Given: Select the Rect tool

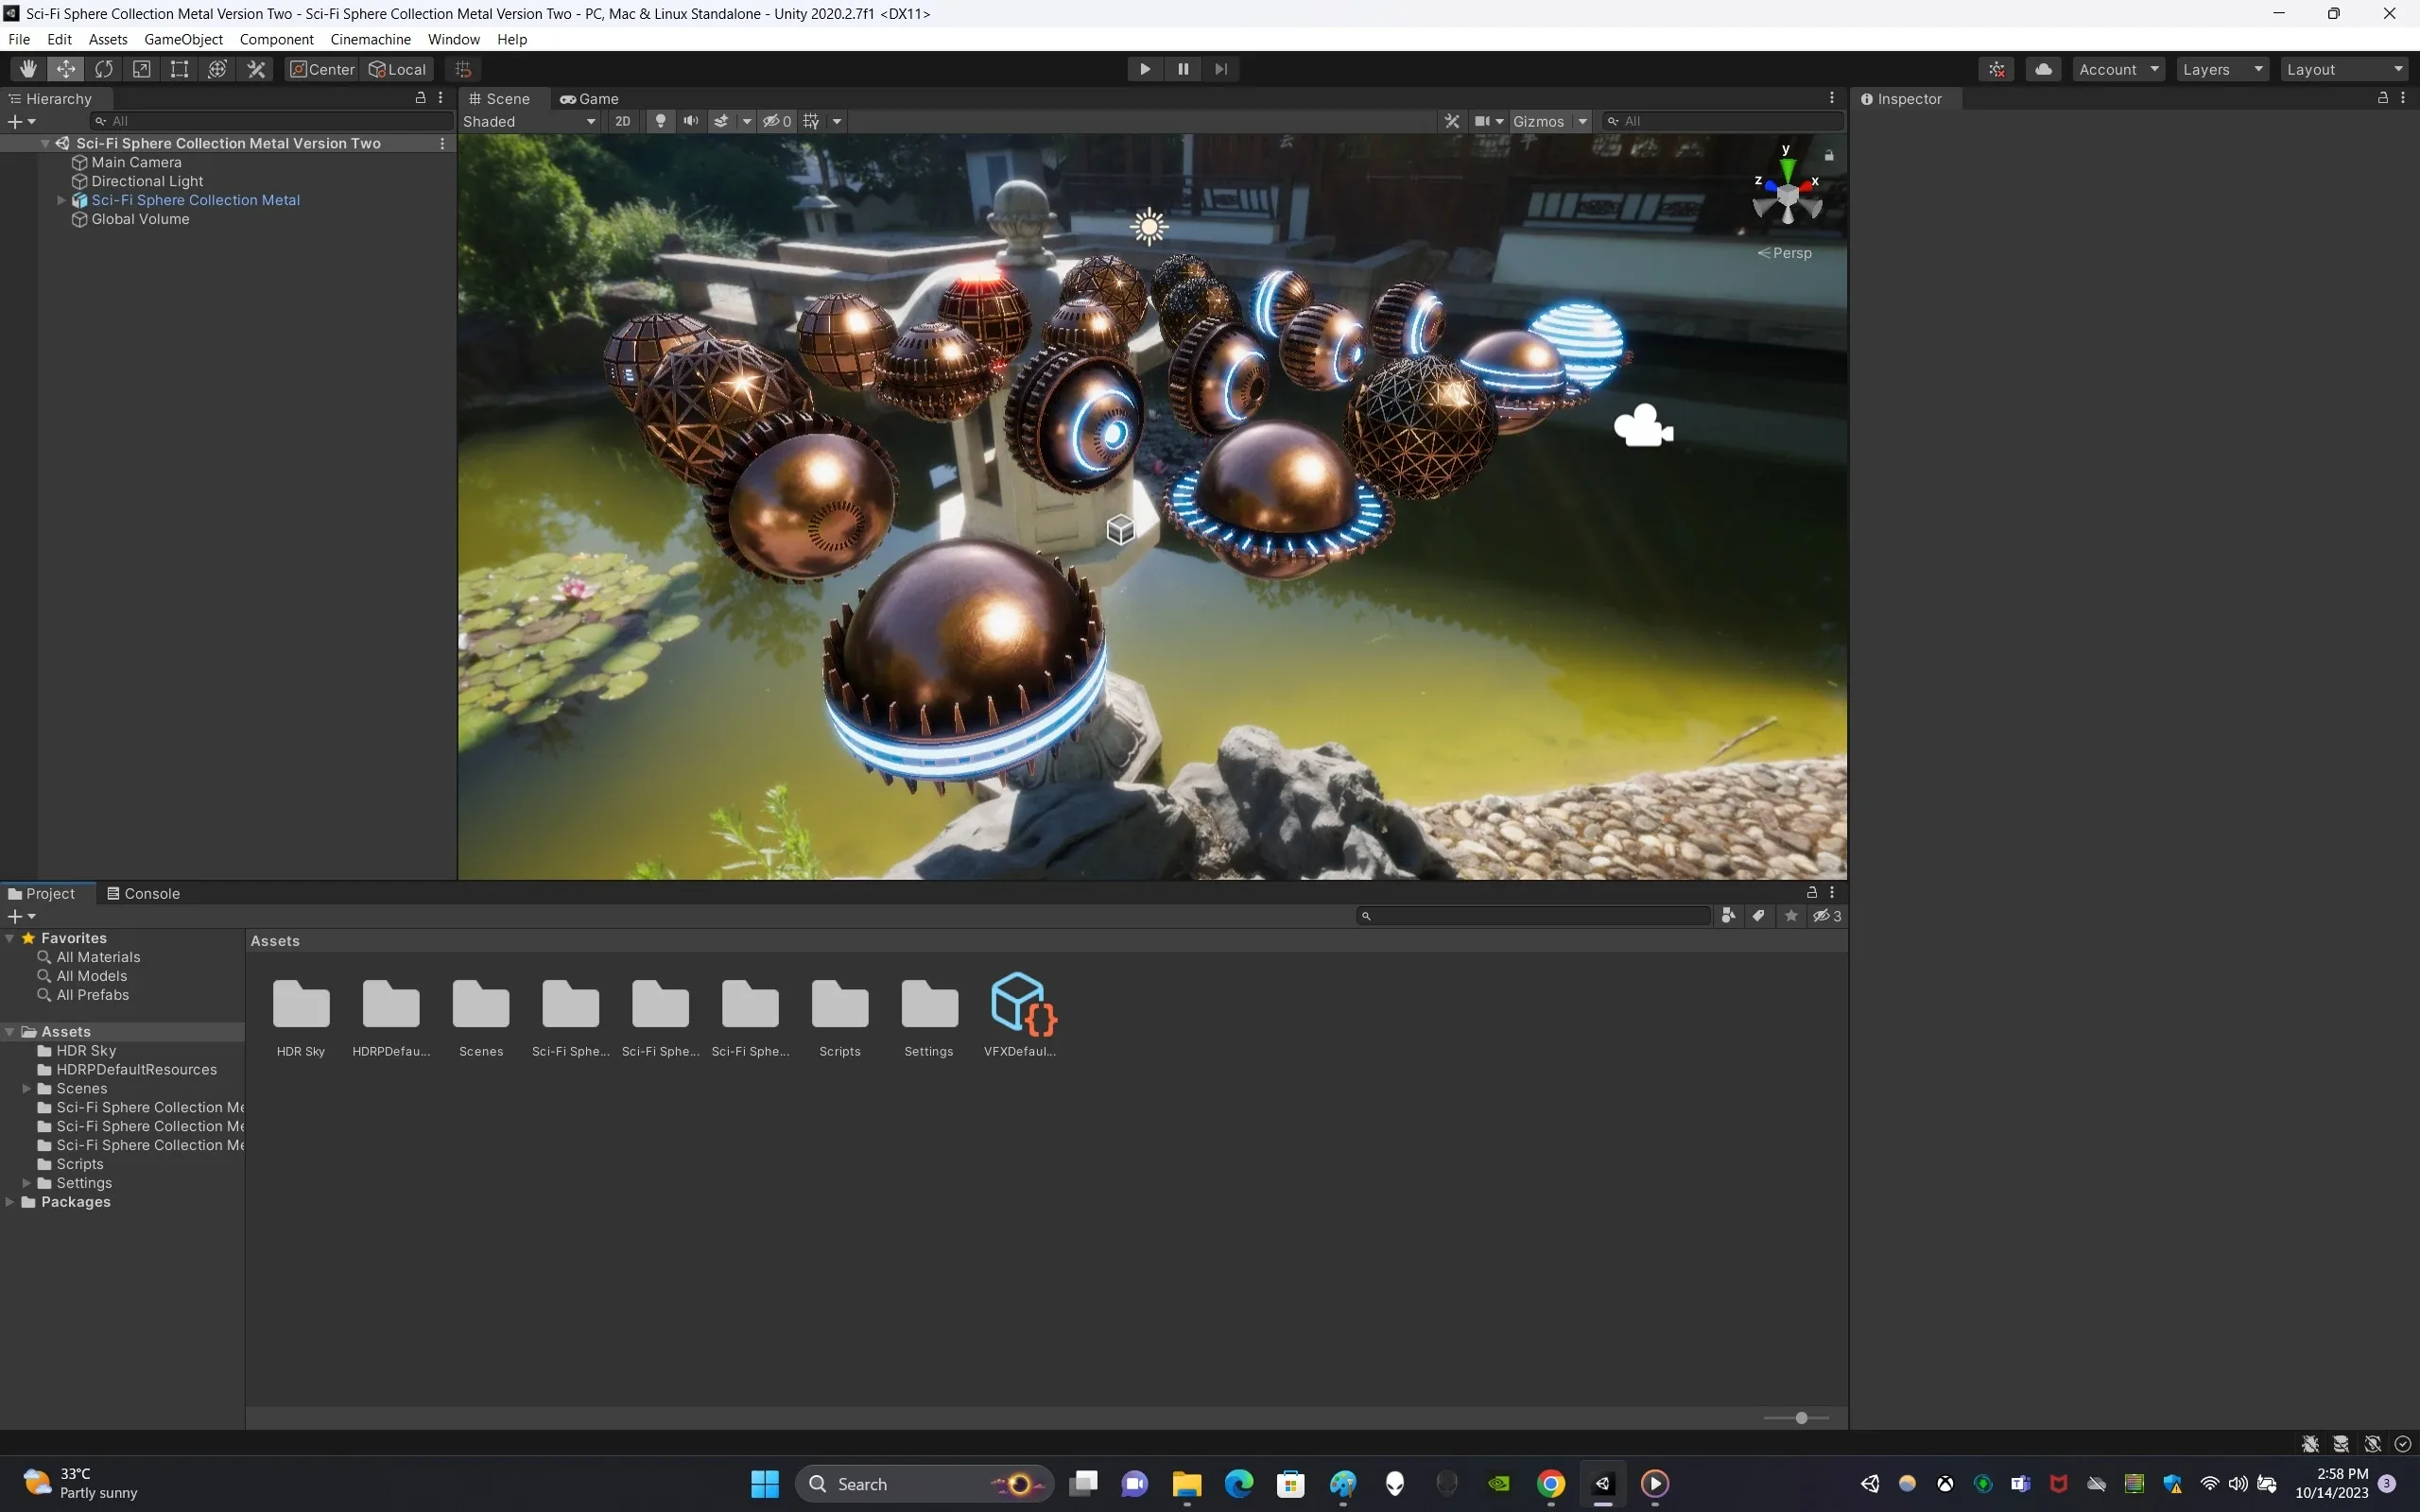Looking at the screenshot, I should (180, 69).
